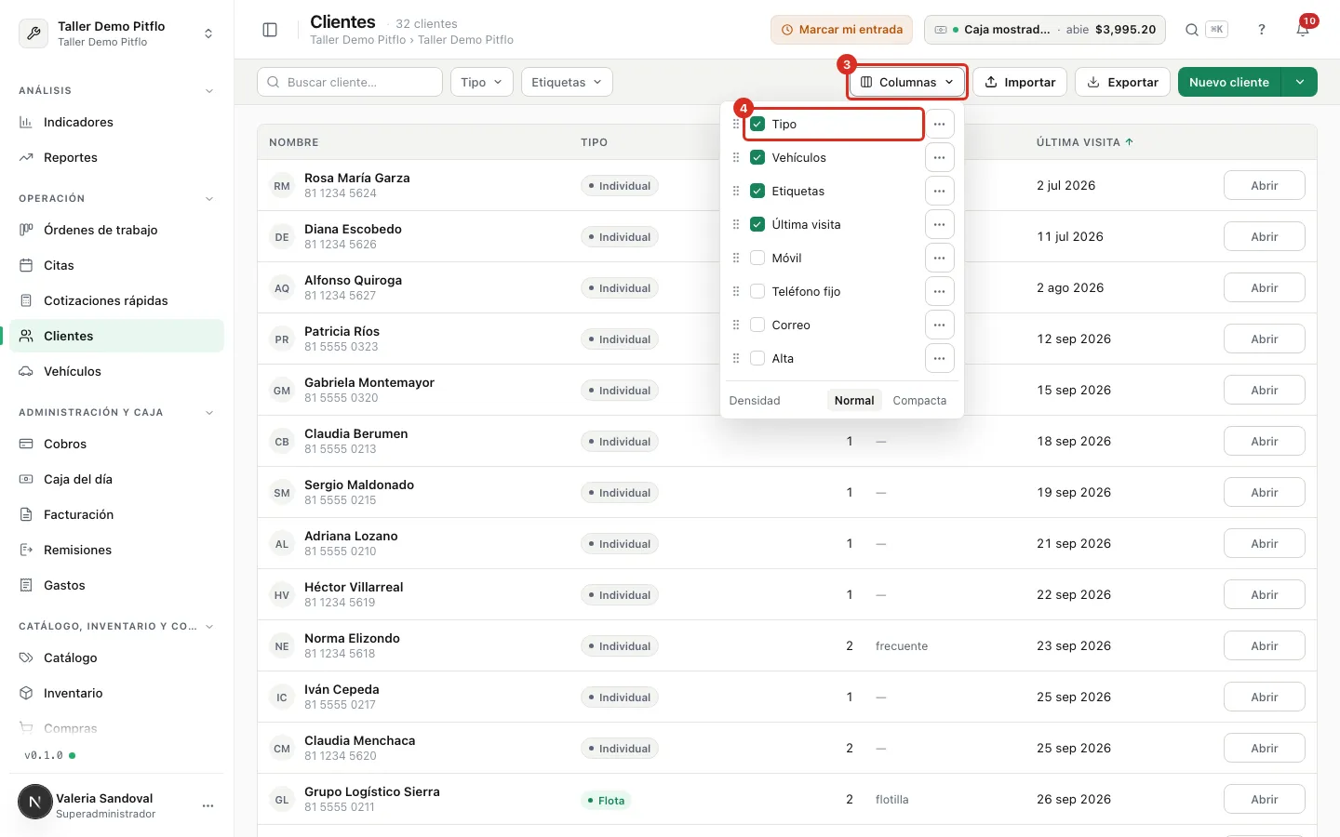Open the options menu for Última visita column
The image size is (1340, 837).
pos(940,224)
